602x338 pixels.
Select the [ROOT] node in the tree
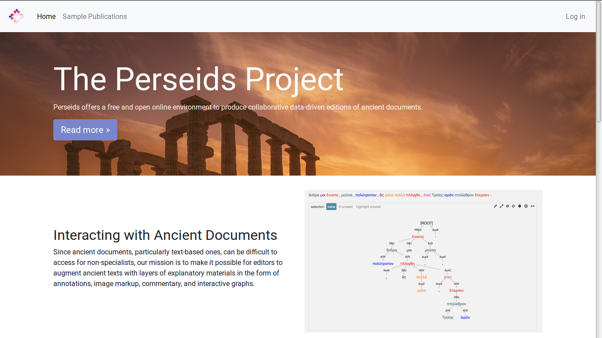pos(427,223)
